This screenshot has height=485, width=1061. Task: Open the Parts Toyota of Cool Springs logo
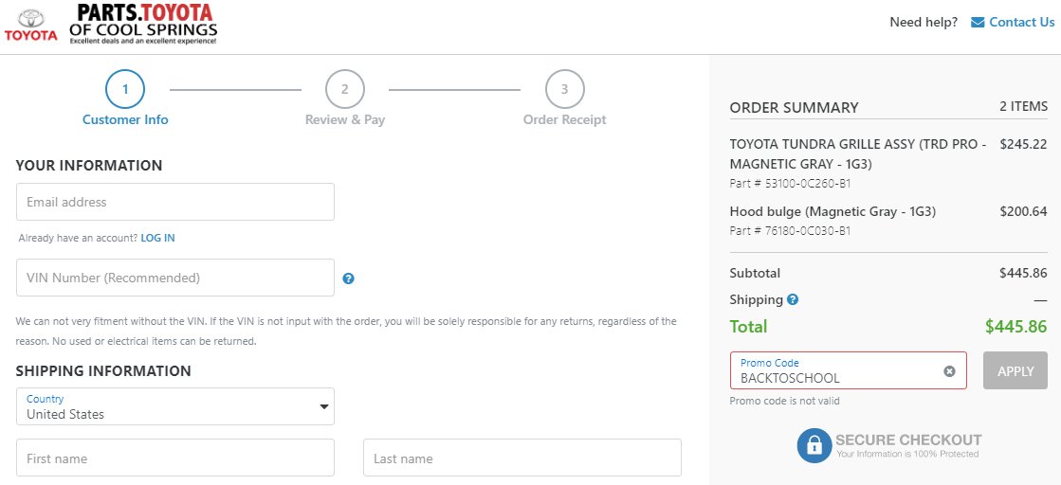(x=143, y=25)
